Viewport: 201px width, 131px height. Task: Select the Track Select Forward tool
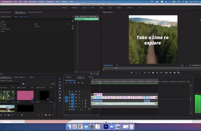[60, 82]
